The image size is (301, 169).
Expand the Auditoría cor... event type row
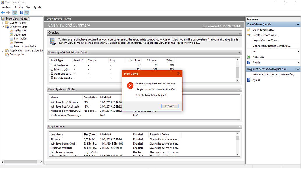point(52,73)
